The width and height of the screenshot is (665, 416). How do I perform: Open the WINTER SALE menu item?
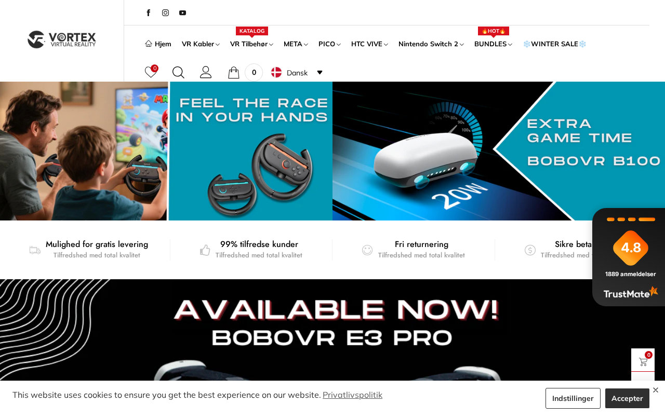(x=554, y=44)
